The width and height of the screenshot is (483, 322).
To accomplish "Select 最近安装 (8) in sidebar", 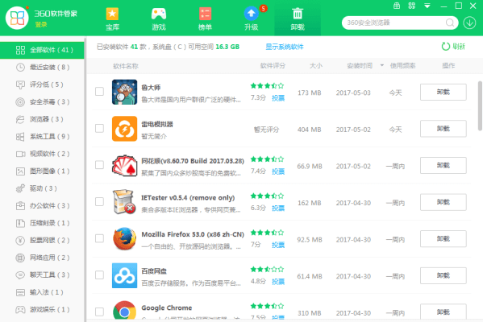I will click(x=42, y=68).
